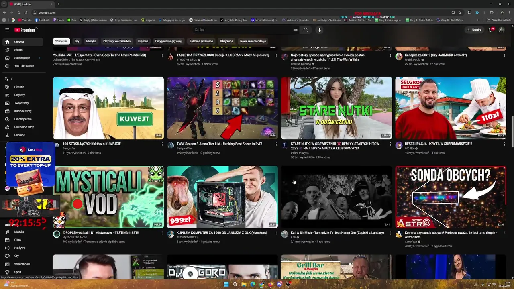The width and height of the screenshot is (514, 289).
Task: Open Playlisty in sidebar
Action: 22,95
